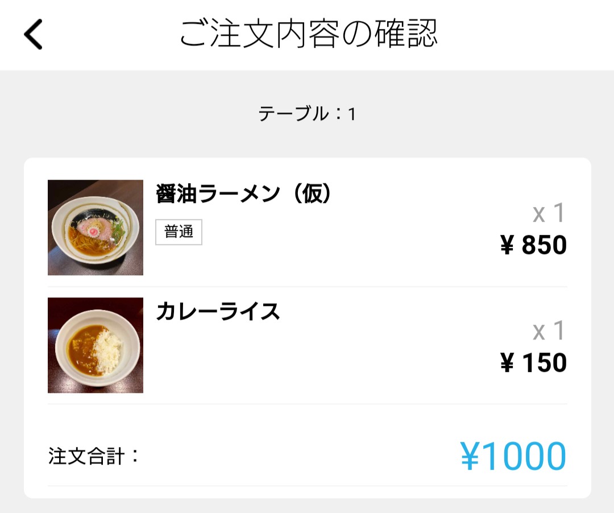Select the ¥ 850 ramen price
Screen dimensions: 614x513
[533, 246]
